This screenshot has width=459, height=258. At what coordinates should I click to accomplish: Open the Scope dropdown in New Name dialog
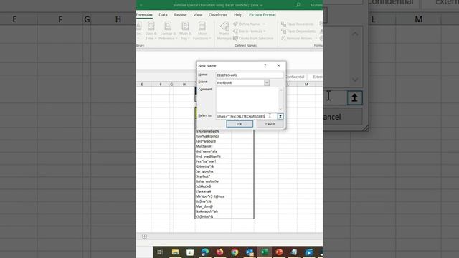click(x=267, y=83)
